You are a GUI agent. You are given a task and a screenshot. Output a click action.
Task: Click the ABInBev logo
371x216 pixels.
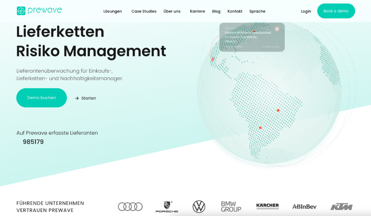pyautogui.click(x=304, y=207)
